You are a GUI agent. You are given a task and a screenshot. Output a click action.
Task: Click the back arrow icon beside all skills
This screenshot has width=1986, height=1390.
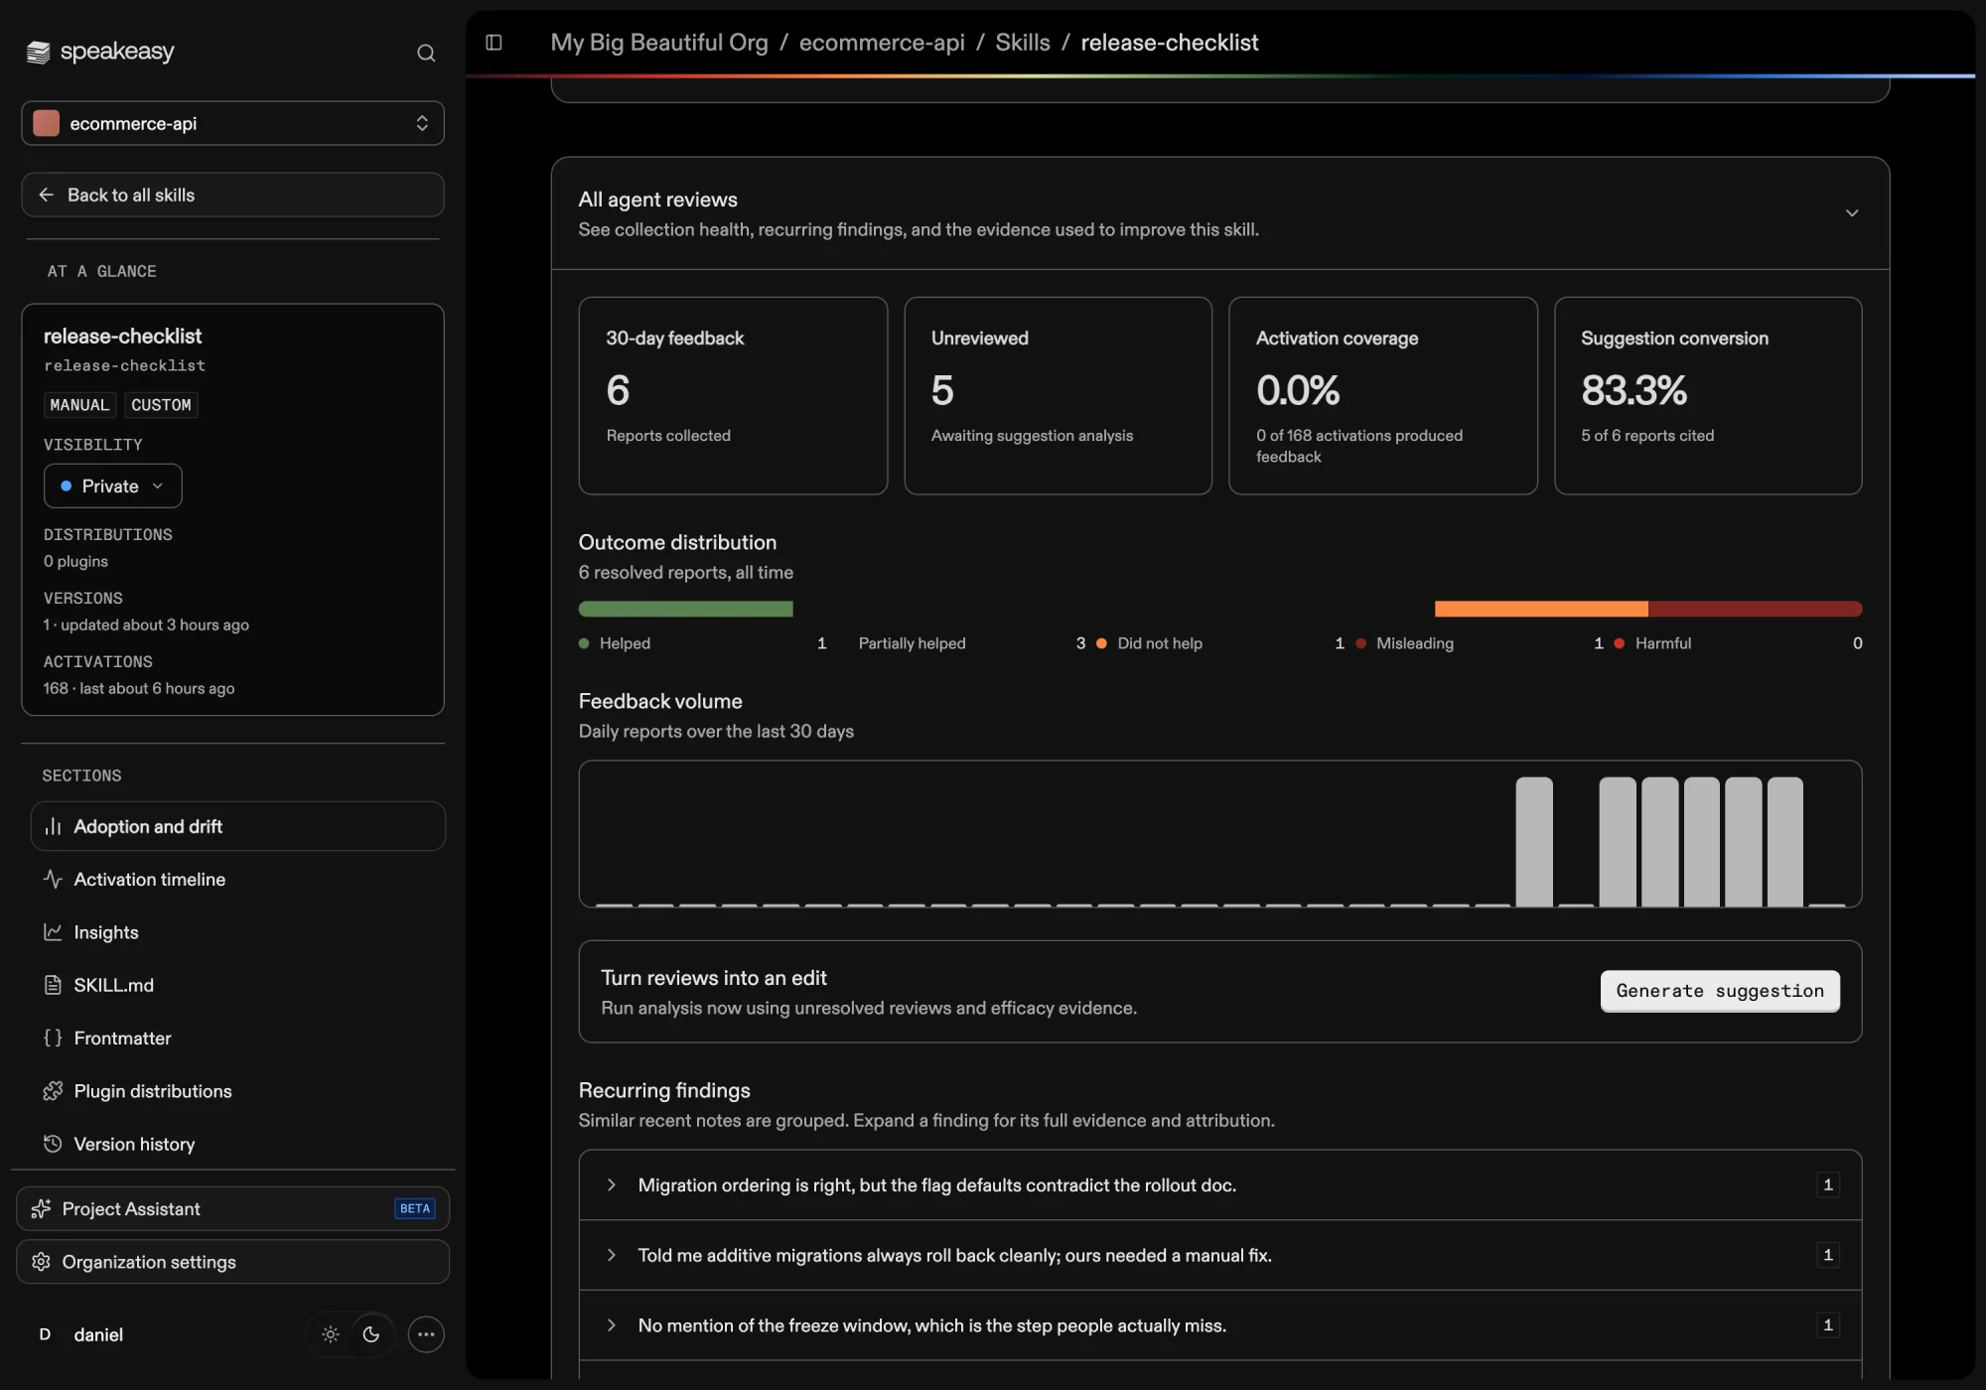click(x=46, y=195)
